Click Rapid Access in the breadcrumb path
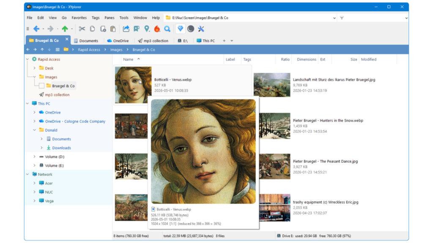This screenshot has height=243, width=433. tap(89, 50)
